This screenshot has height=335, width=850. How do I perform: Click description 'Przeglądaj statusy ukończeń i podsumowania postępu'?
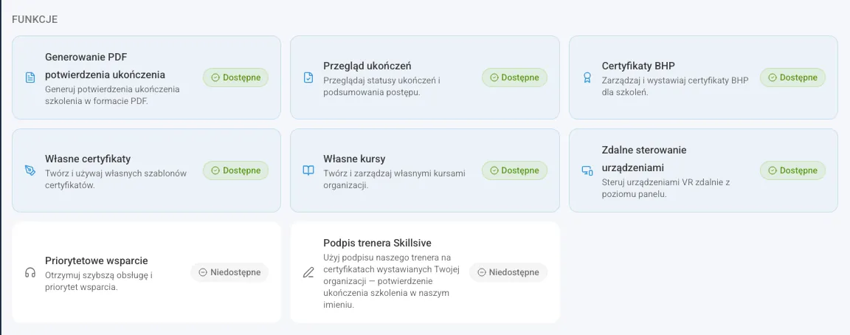point(381,86)
